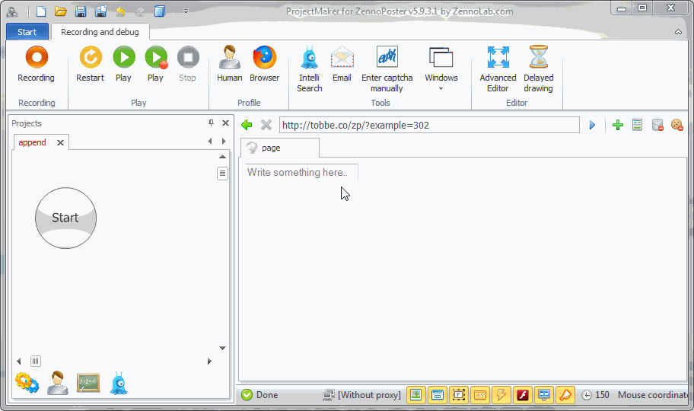Viewport: 694px width, 411px height.
Task: Launch the Intelli Search tool
Action: pos(310,69)
